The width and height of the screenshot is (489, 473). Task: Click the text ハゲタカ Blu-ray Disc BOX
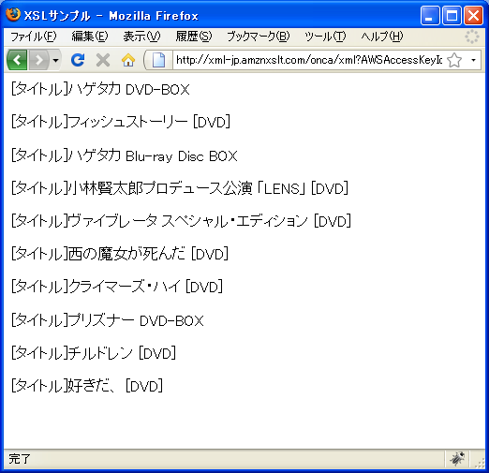click(x=153, y=155)
